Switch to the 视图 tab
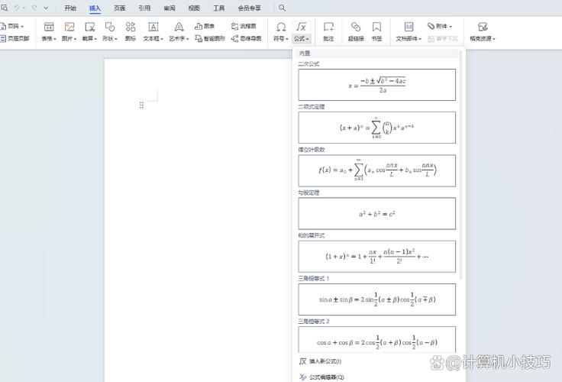 coord(194,8)
